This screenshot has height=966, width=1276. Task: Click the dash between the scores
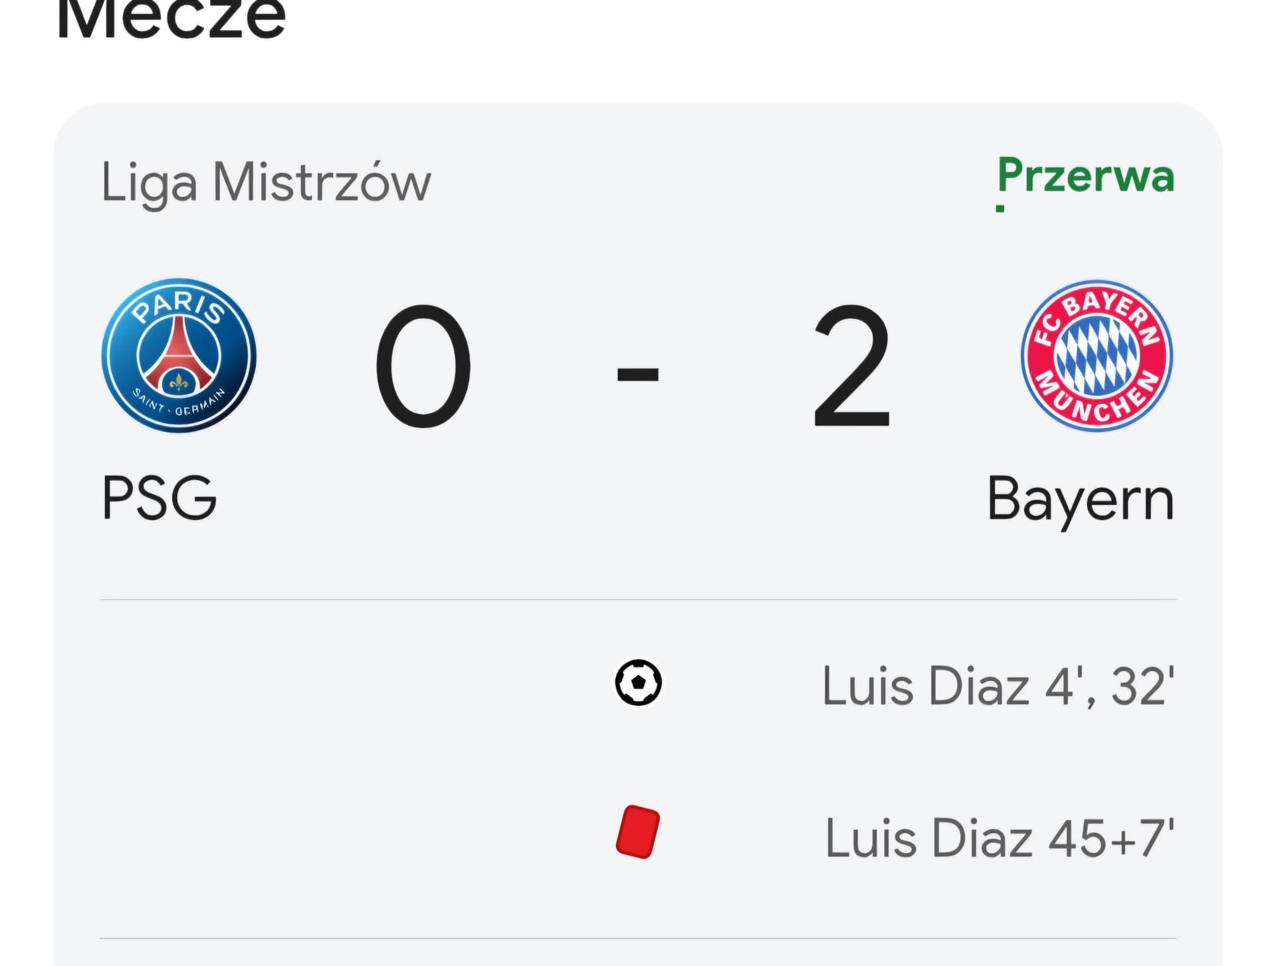coord(637,374)
